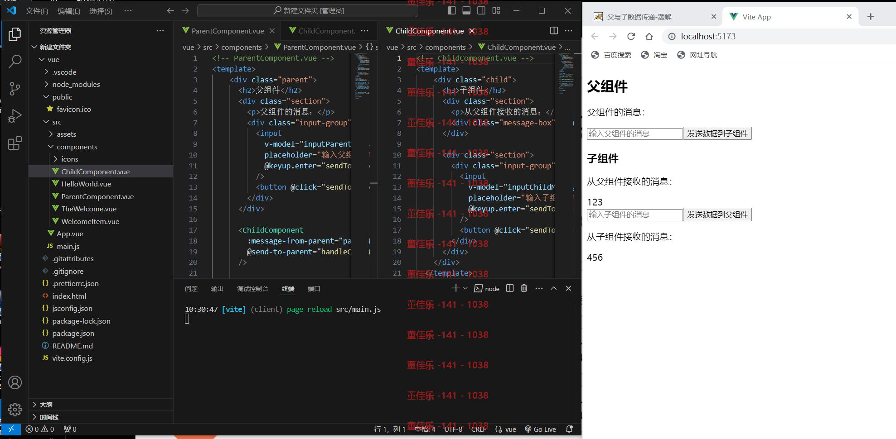Open the Accounts menu icon
The image size is (896, 439).
(x=15, y=383)
